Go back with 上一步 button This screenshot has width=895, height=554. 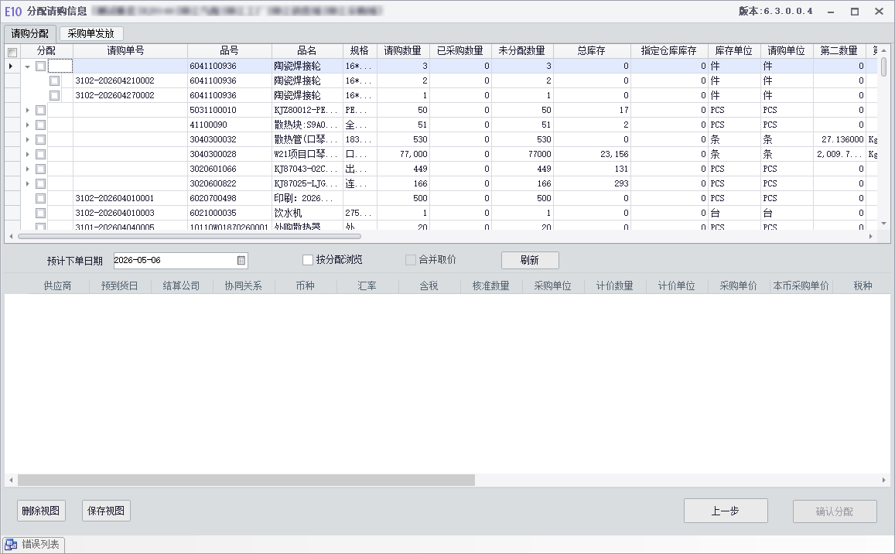click(x=726, y=511)
